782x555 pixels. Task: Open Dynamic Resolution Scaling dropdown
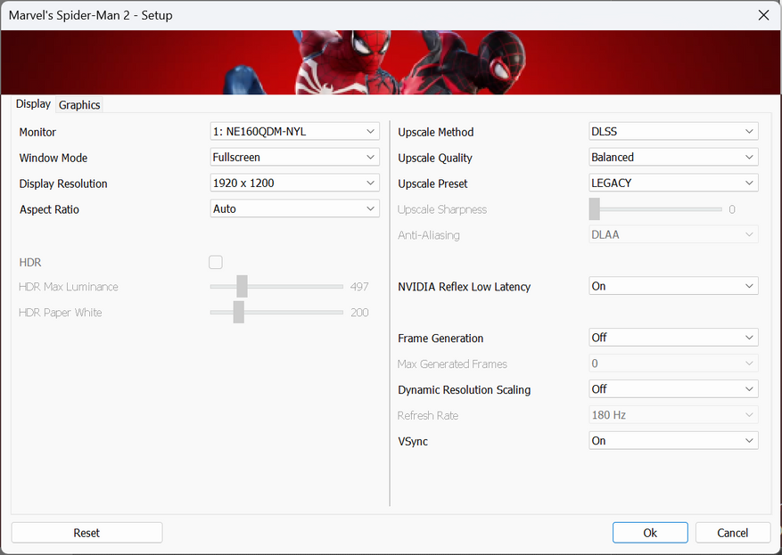point(673,390)
